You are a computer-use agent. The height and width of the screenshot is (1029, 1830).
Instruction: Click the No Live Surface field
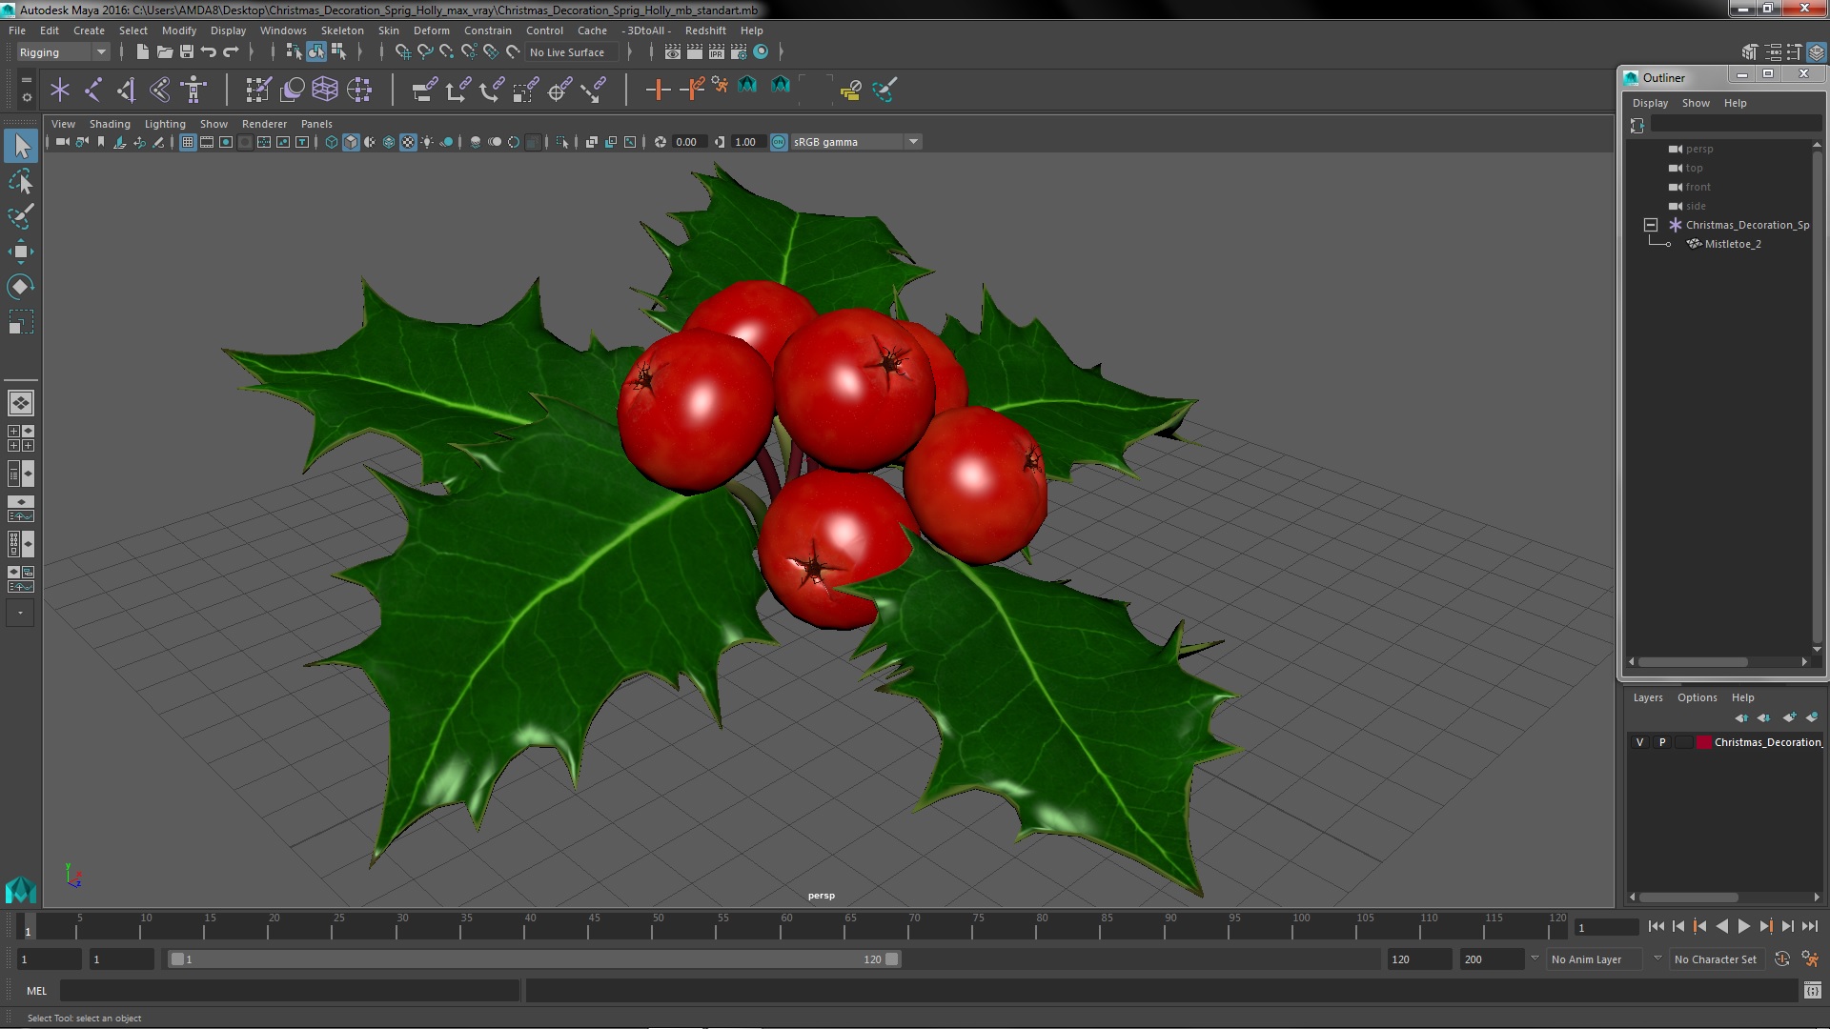tap(572, 52)
